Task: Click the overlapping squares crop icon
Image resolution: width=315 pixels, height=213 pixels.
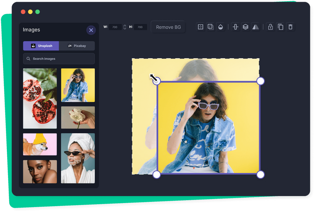Action: point(210,27)
